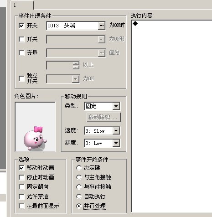This screenshot has width=212, height=217.
Task: Select 与主角接触 trigger radio button
Action: coord(79,177)
